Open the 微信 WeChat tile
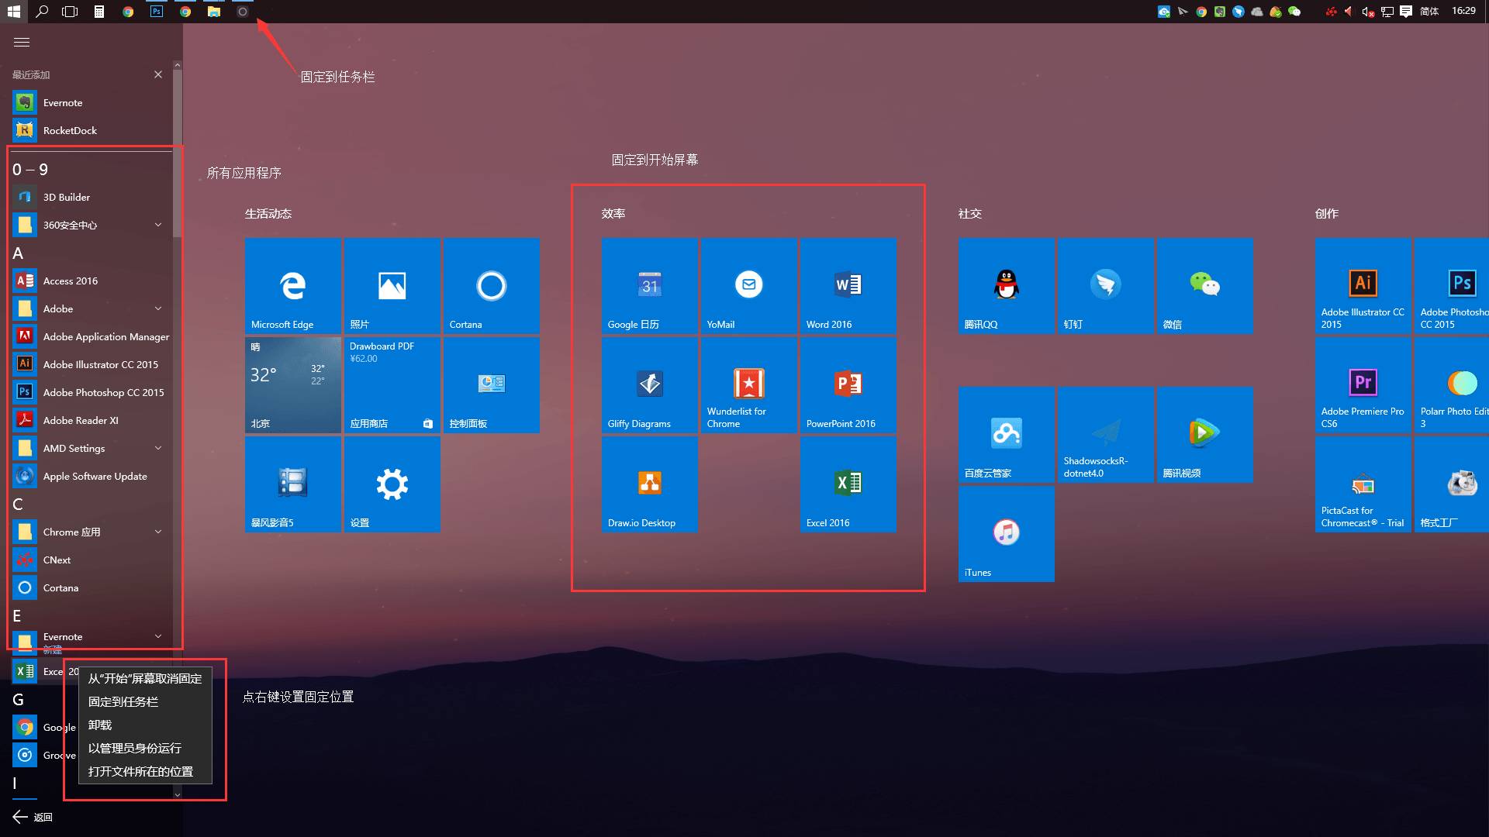Image resolution: width=1489 pixels, height=837 pixels. tap(1204, 285)
